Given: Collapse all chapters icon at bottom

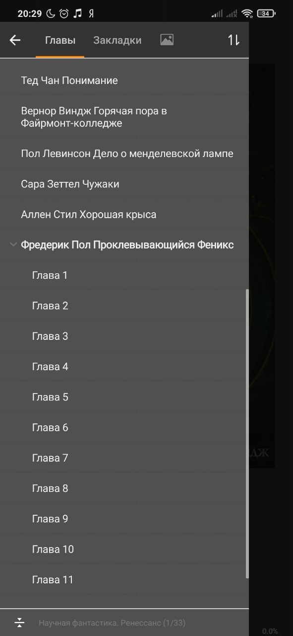Looking at the screenshot, I should coord(19,622).
